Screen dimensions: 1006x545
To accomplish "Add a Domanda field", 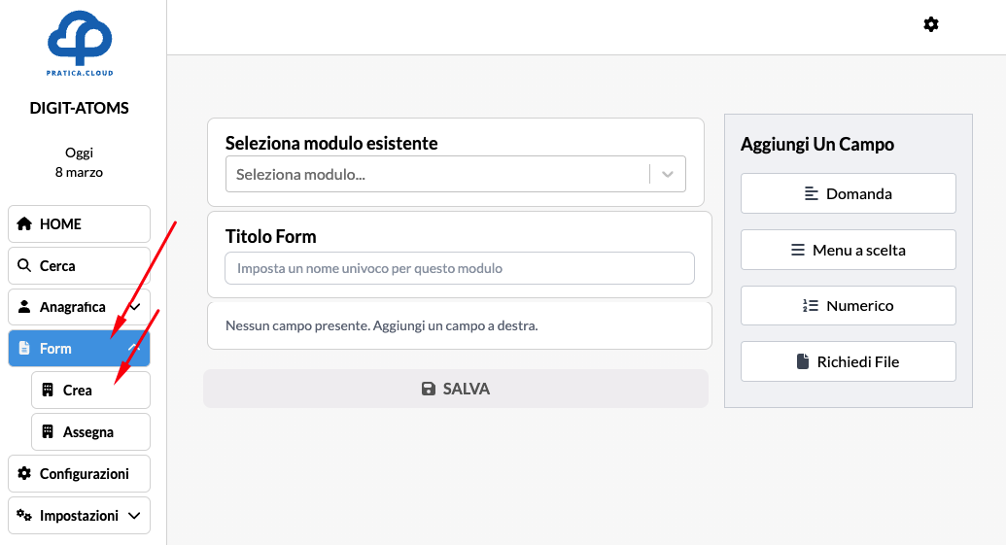I will pos(848,193).
